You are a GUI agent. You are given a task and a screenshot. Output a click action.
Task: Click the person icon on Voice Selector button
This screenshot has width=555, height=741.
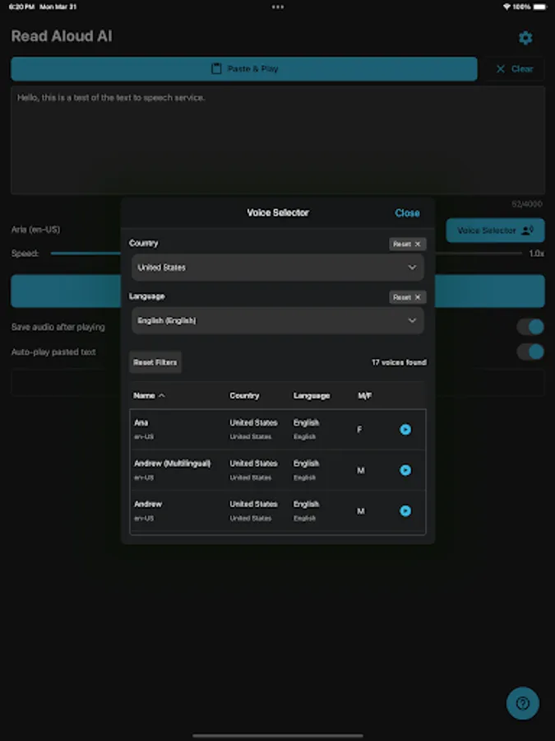click(x=527, y=231)
